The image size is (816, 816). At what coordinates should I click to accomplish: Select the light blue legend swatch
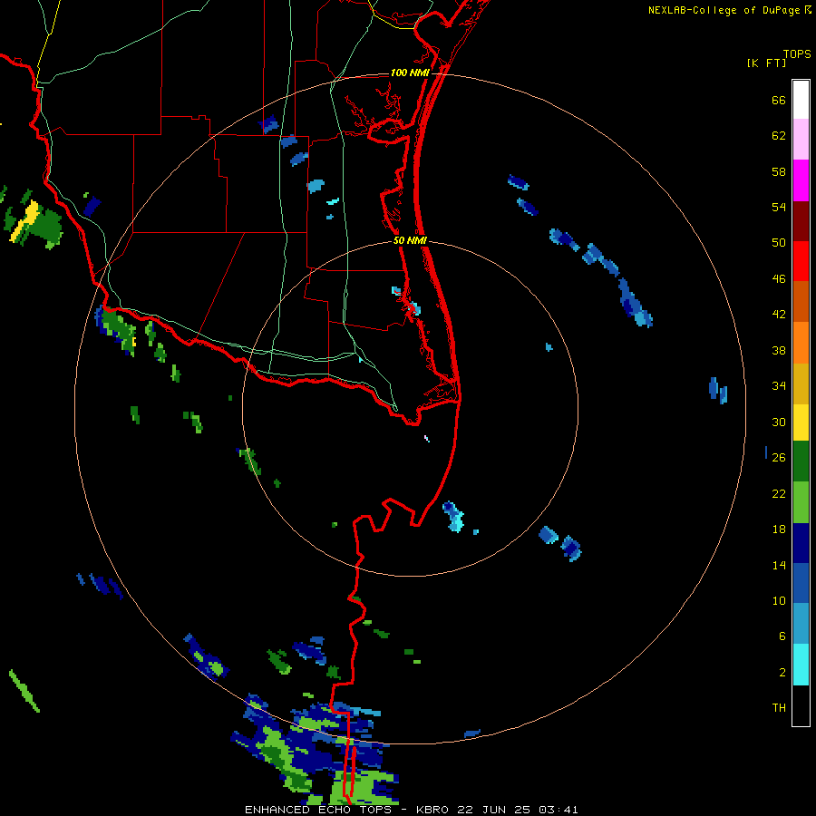801,624
